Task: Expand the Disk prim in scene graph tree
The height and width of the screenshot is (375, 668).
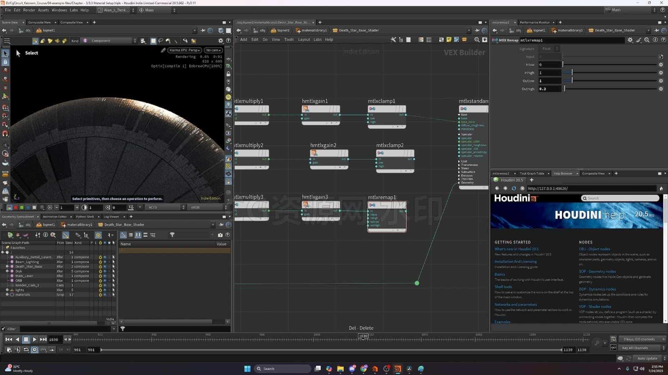Action: 7,271
